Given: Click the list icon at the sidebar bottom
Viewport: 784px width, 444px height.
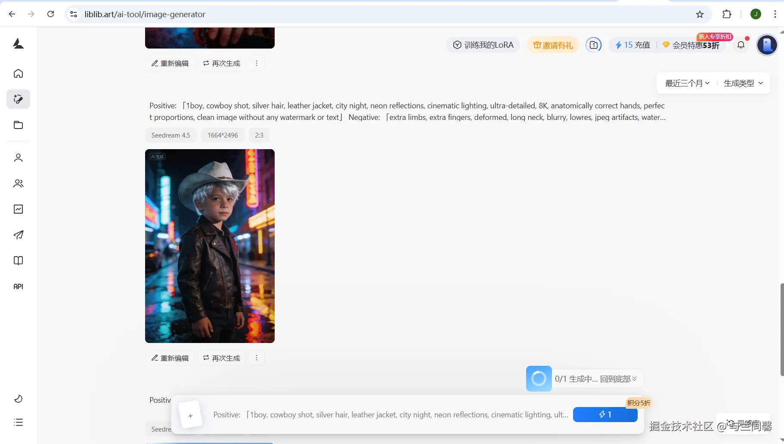Looking at the screenshot, I should pos(18,423).
